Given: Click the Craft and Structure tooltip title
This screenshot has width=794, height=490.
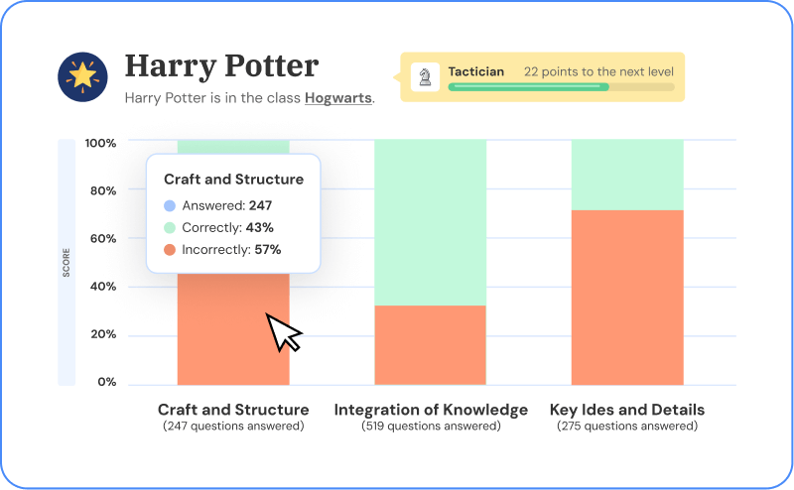Looking at the screenshot, I should point(234,180).
